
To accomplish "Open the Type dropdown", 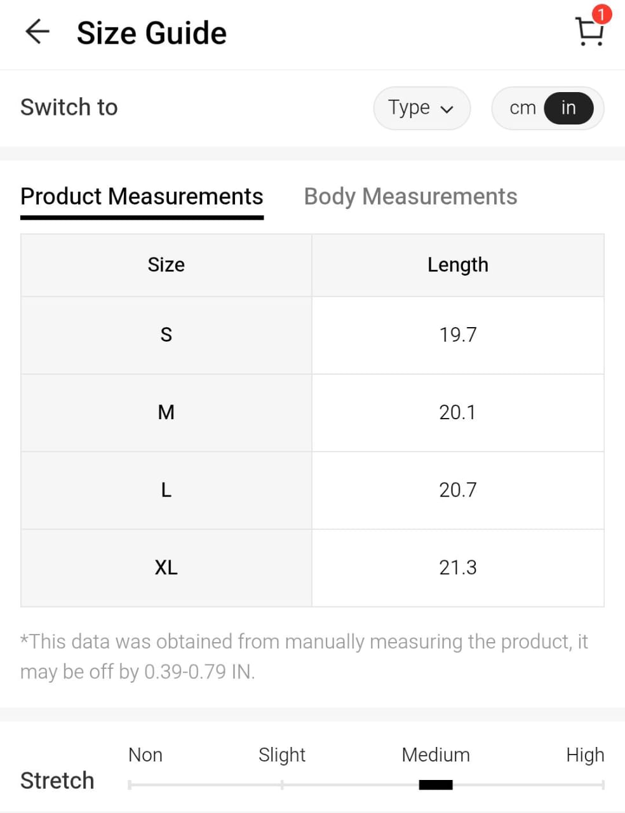I will pos(421,108).
